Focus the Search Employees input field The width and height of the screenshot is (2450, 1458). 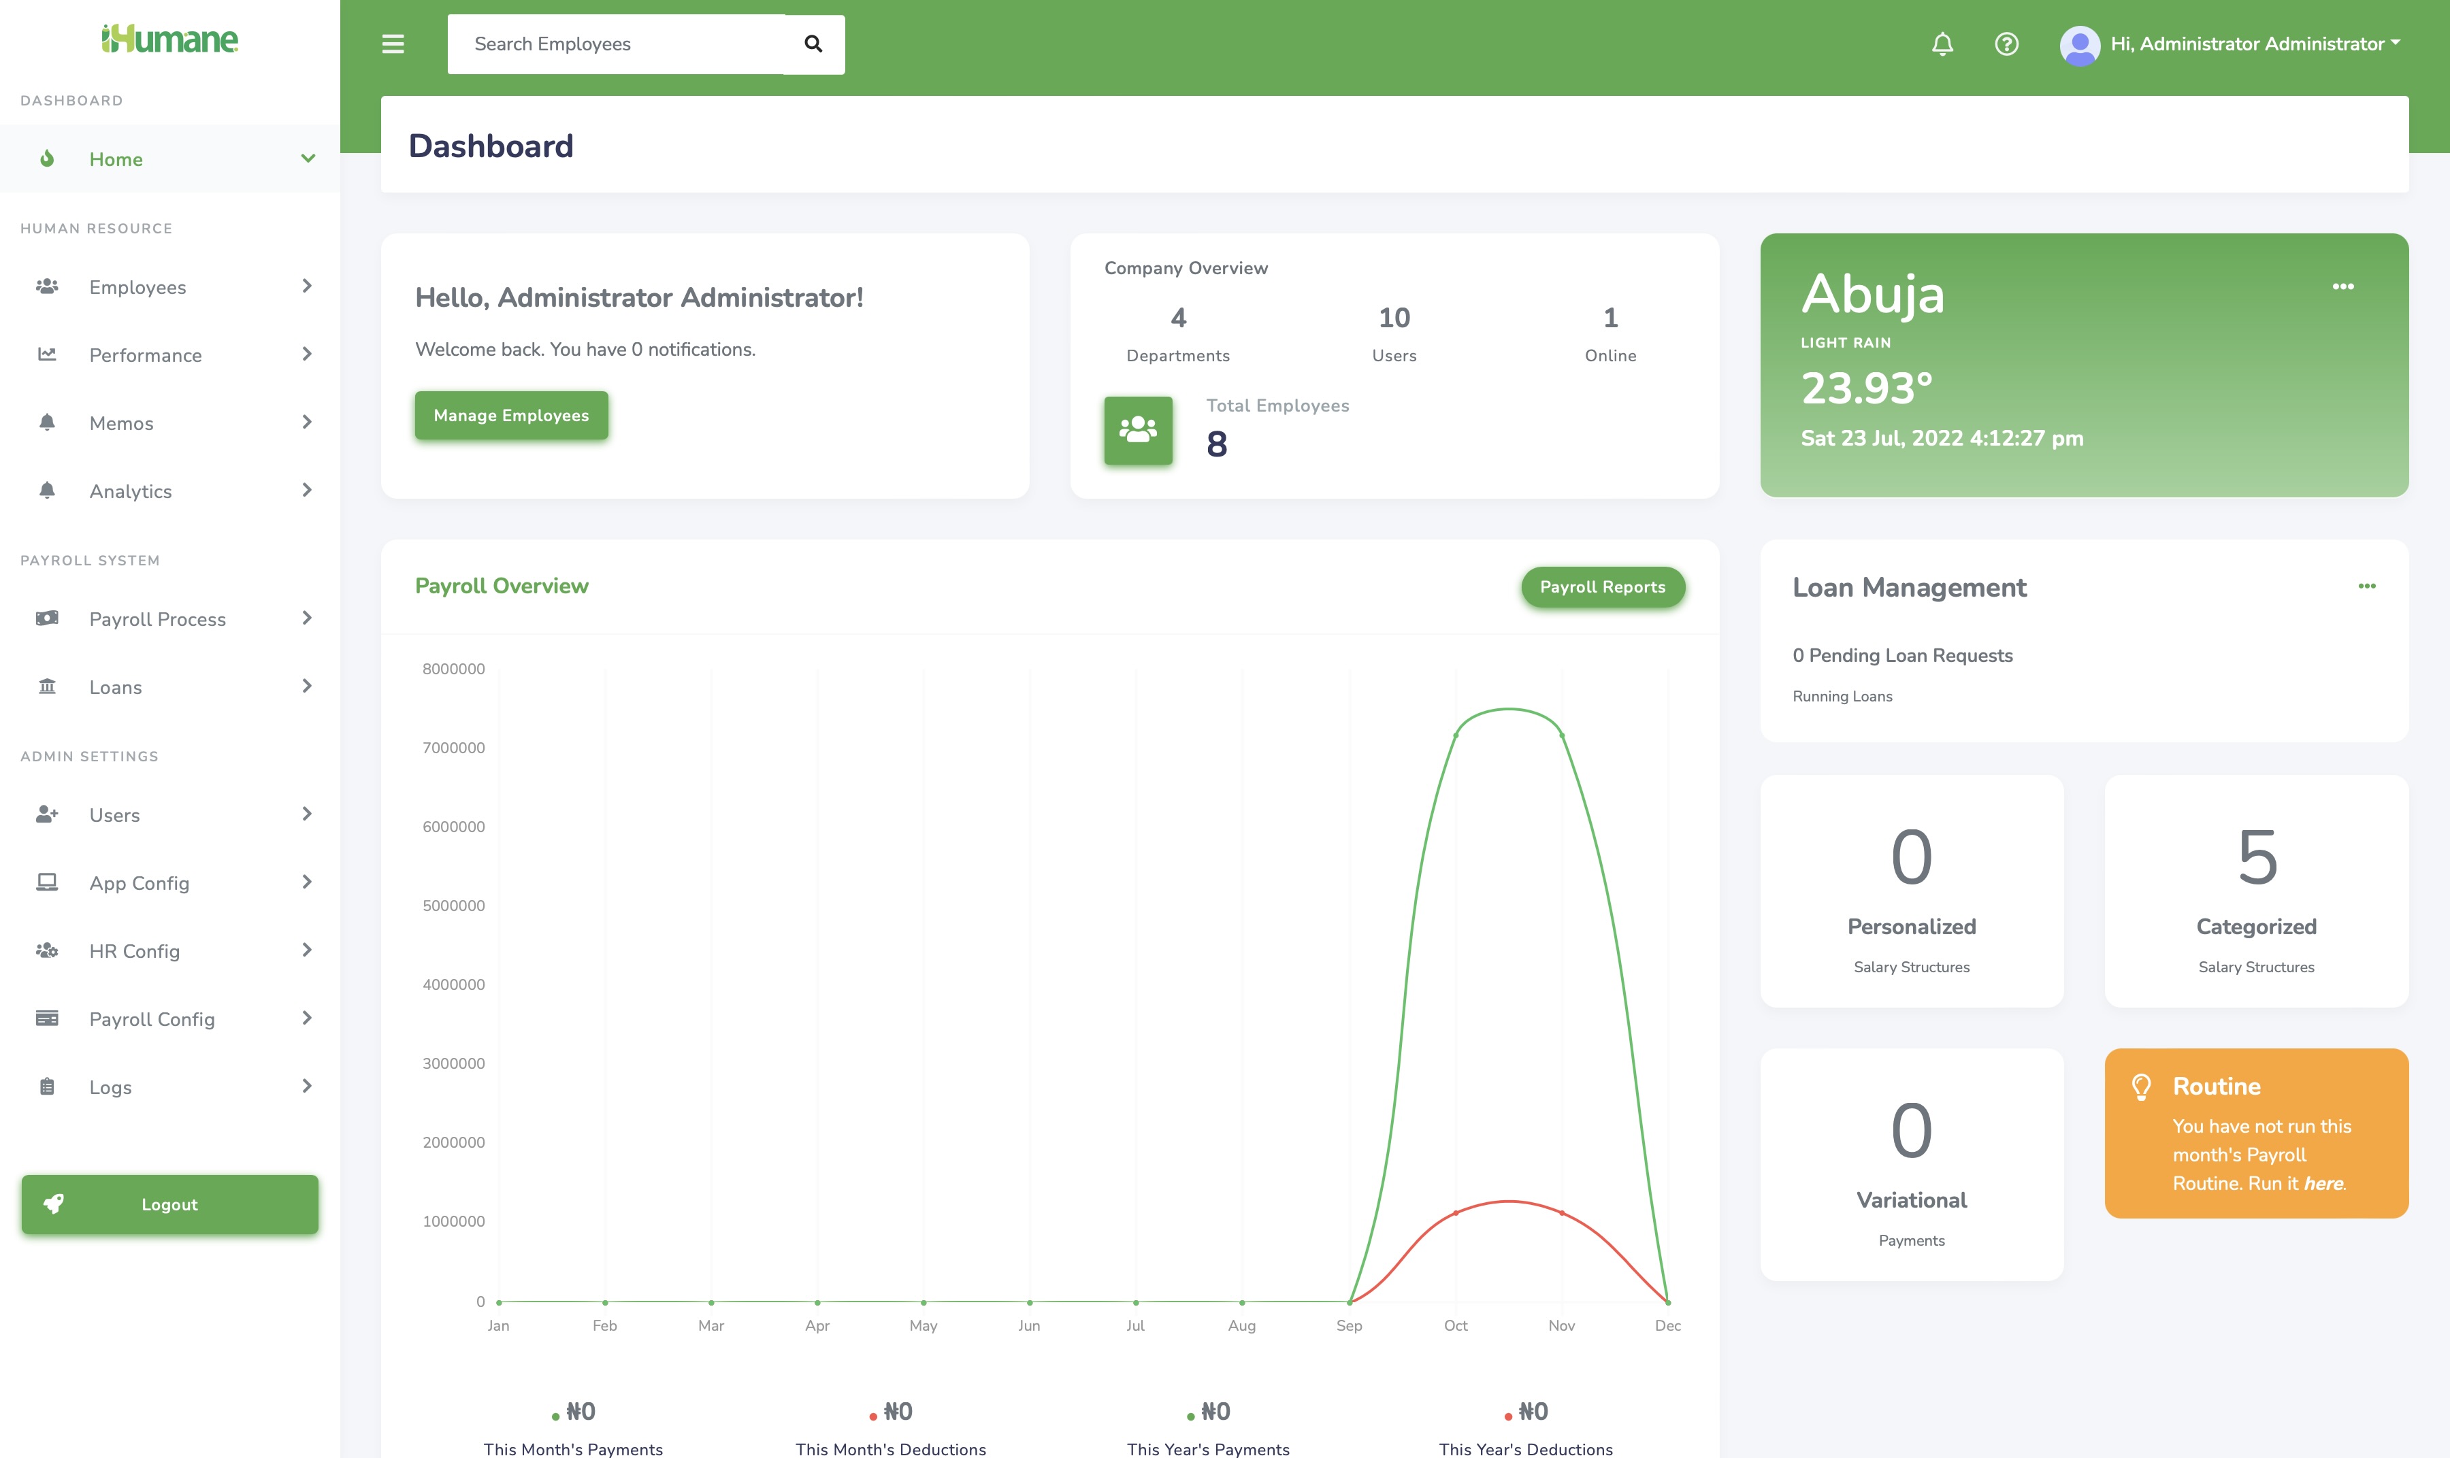click(616, 44)
